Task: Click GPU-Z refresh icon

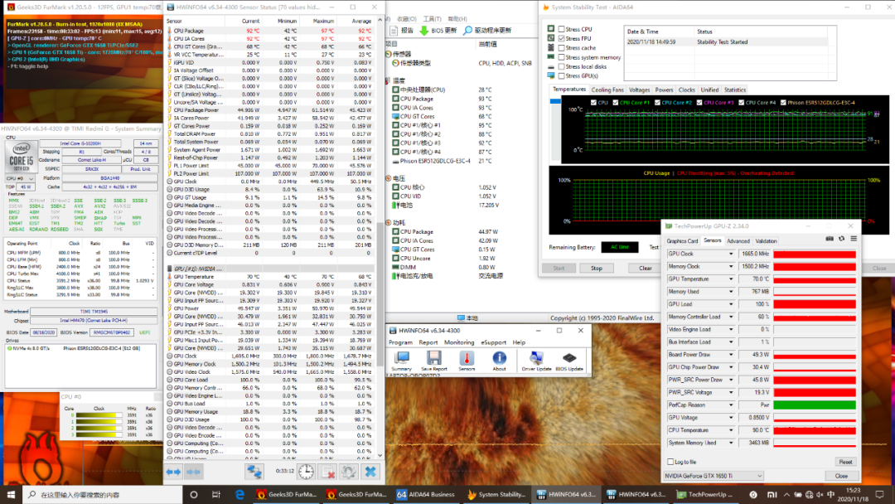Action: 842,240
